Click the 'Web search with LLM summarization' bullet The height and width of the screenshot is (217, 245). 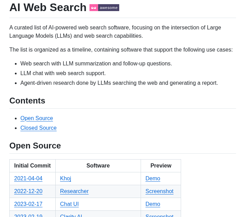click(96, 64)
